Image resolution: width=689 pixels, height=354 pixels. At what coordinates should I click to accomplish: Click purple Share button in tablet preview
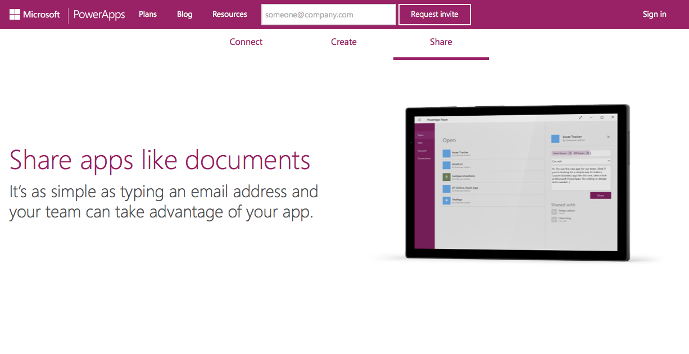(x=600, y=196)
